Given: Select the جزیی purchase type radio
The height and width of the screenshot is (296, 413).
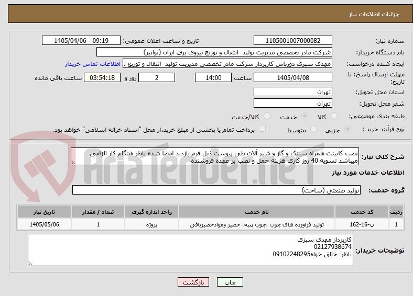Looking at the screenshot, I should 347,129.
